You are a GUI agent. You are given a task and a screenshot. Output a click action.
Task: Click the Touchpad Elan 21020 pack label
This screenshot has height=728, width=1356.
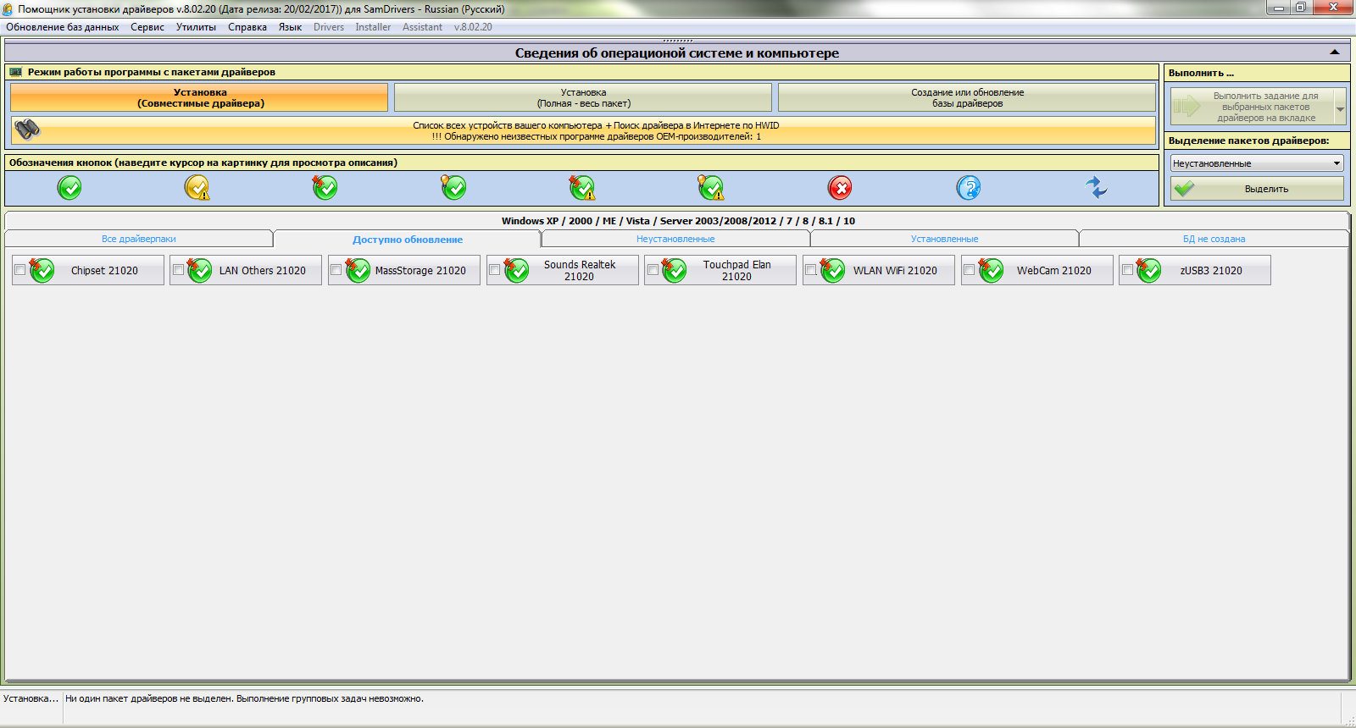[736, 270]
